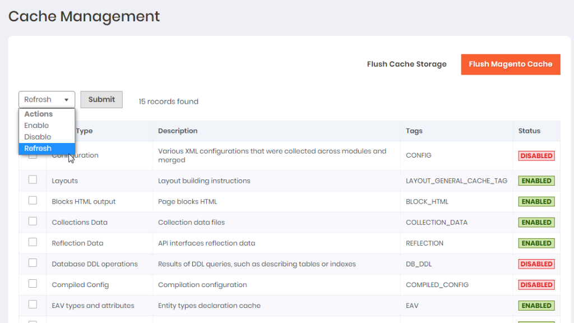Click the Database DDL operations type name
The height and width of the screenshot is (323, 574).
pos(94,264)
